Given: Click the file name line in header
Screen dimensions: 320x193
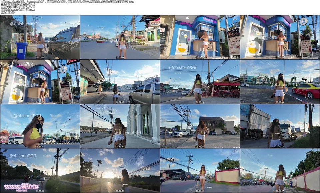Looking at the screenshot, I should tap(67, 2).
